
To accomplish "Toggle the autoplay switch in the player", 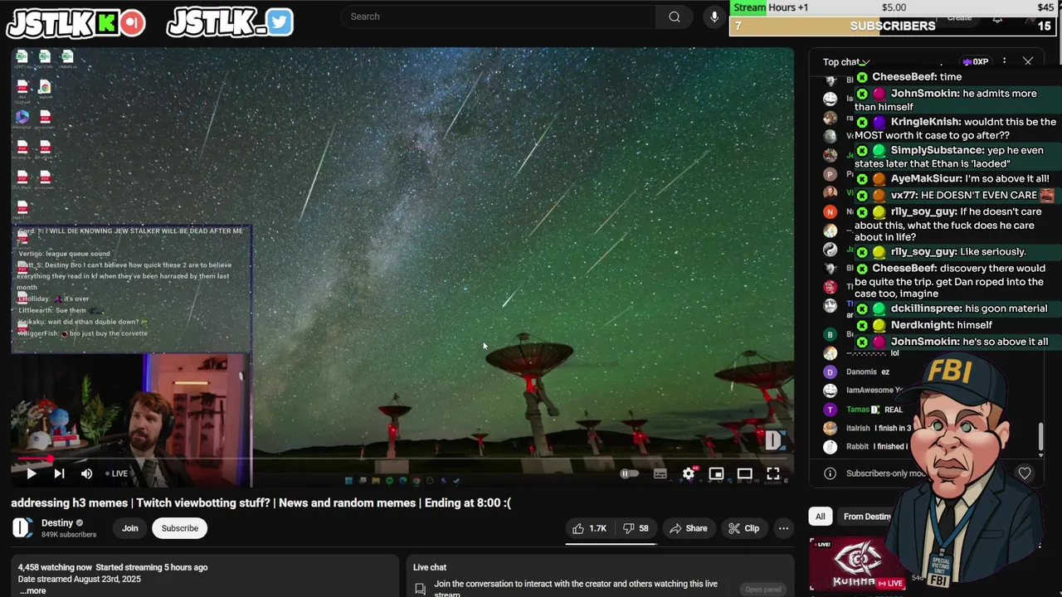I will (x=630, y=473).
